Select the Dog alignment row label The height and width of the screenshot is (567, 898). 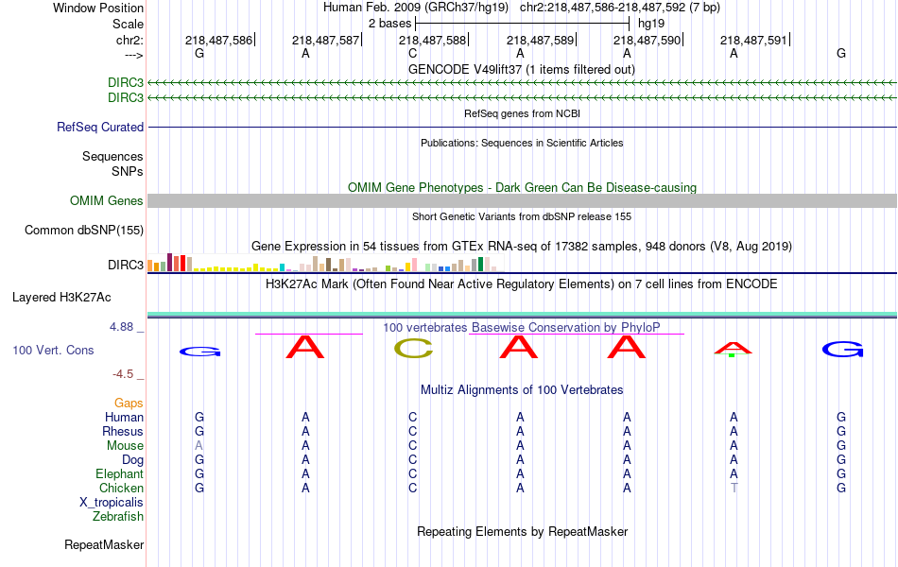(132, 460)
